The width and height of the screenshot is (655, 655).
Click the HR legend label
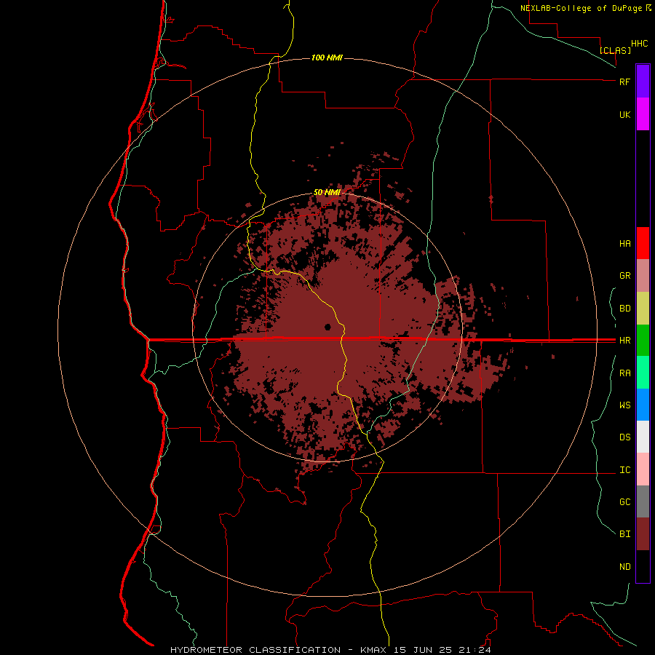click(x=624, y=341)
